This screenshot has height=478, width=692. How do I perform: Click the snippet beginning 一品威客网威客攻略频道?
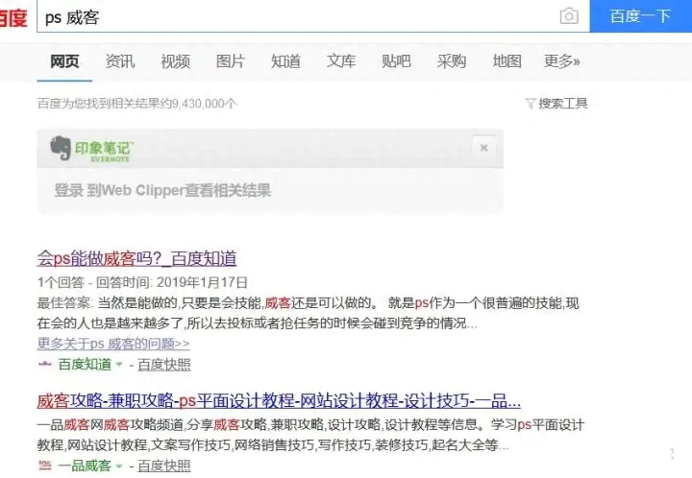coord(310,435)
